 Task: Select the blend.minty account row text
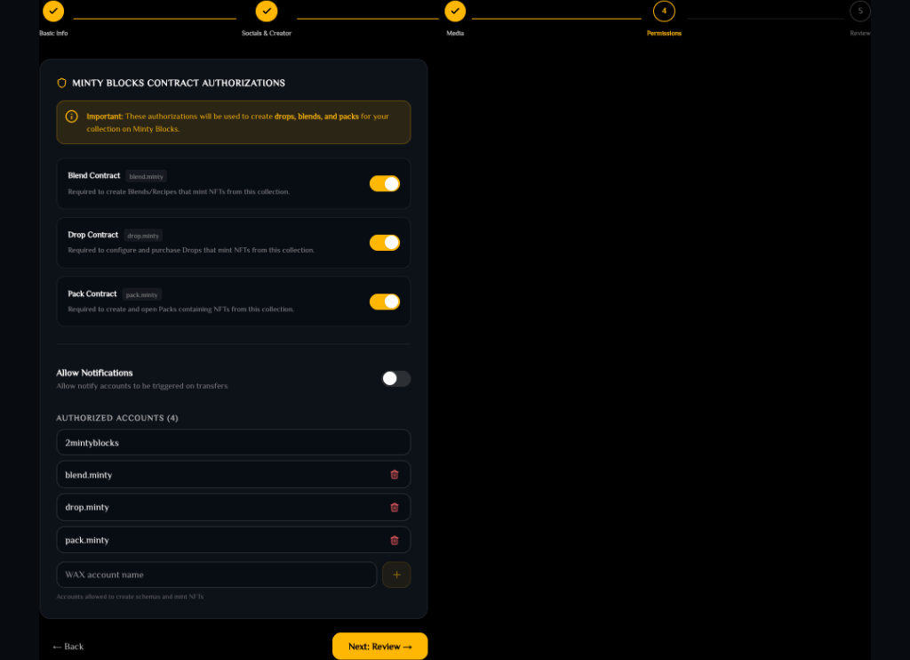pos(89,475)
